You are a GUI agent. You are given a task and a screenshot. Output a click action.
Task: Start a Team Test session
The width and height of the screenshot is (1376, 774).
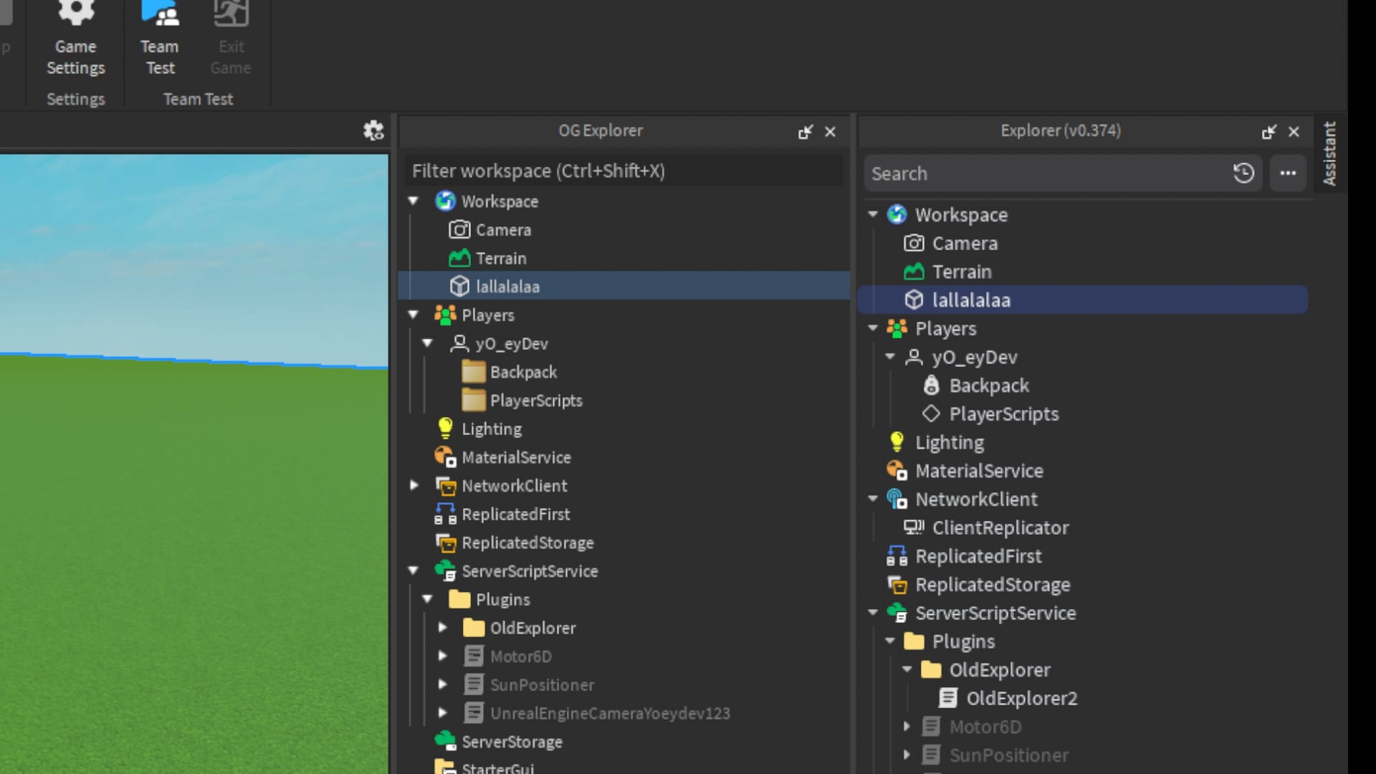(x=160, y=39)
